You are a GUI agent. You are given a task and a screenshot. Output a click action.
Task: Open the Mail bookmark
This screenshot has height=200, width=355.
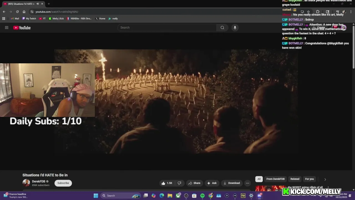(15, 19)
